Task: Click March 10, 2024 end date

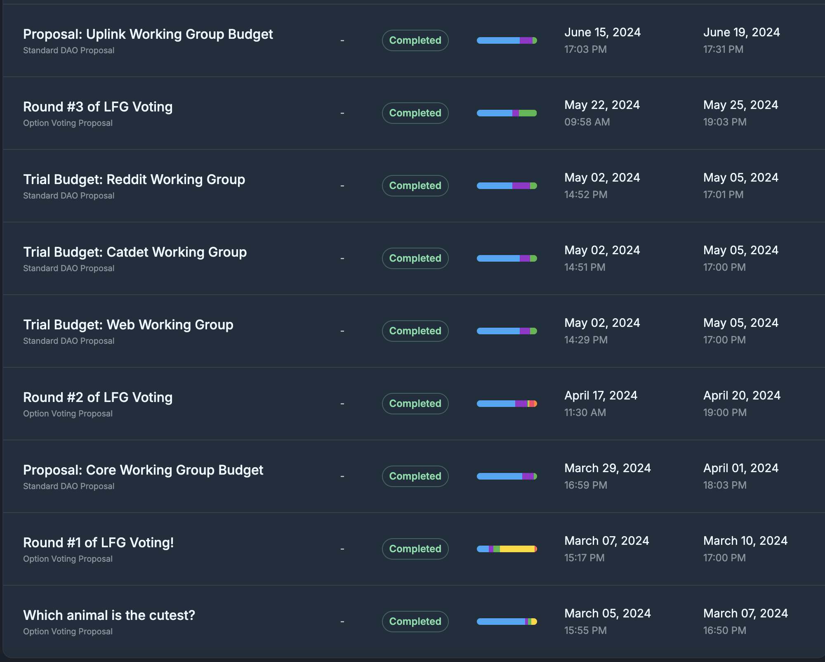Action: pos(745,541)
